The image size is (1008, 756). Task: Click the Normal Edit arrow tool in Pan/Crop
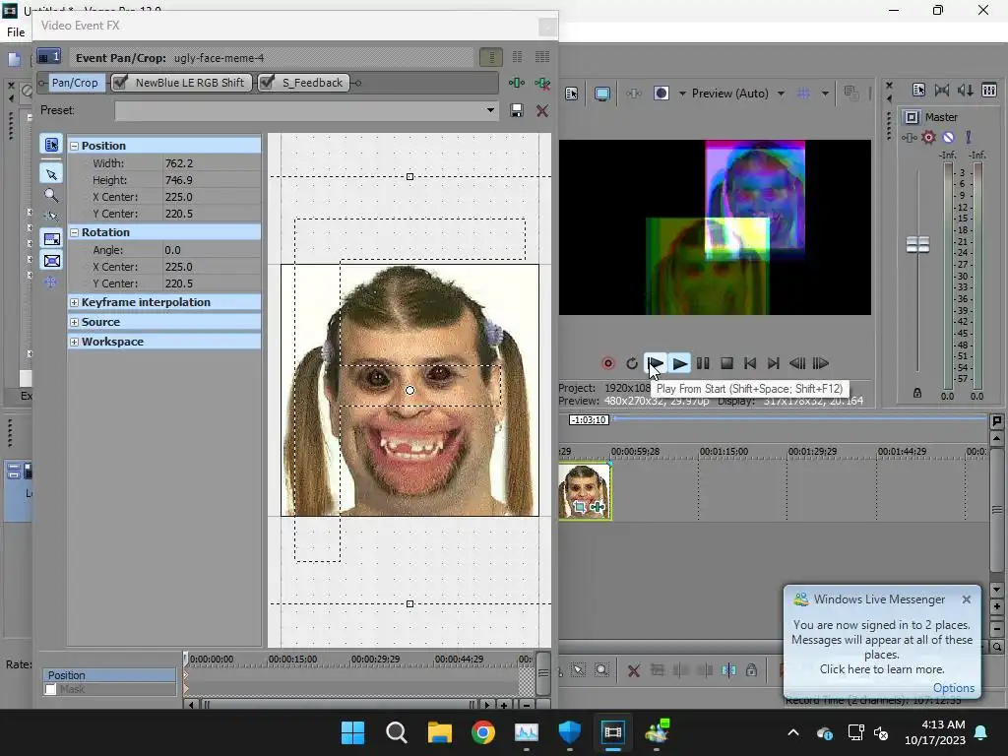pos(51,174)
